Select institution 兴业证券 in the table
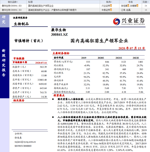 [x=106, y=6]
